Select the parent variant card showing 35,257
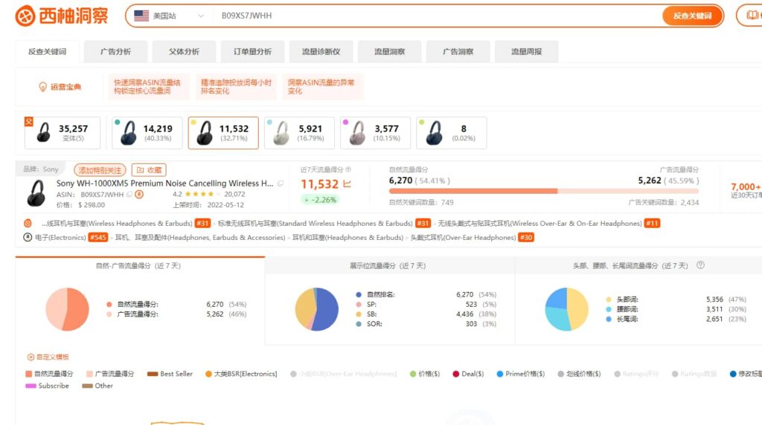 tap(63, 132)
